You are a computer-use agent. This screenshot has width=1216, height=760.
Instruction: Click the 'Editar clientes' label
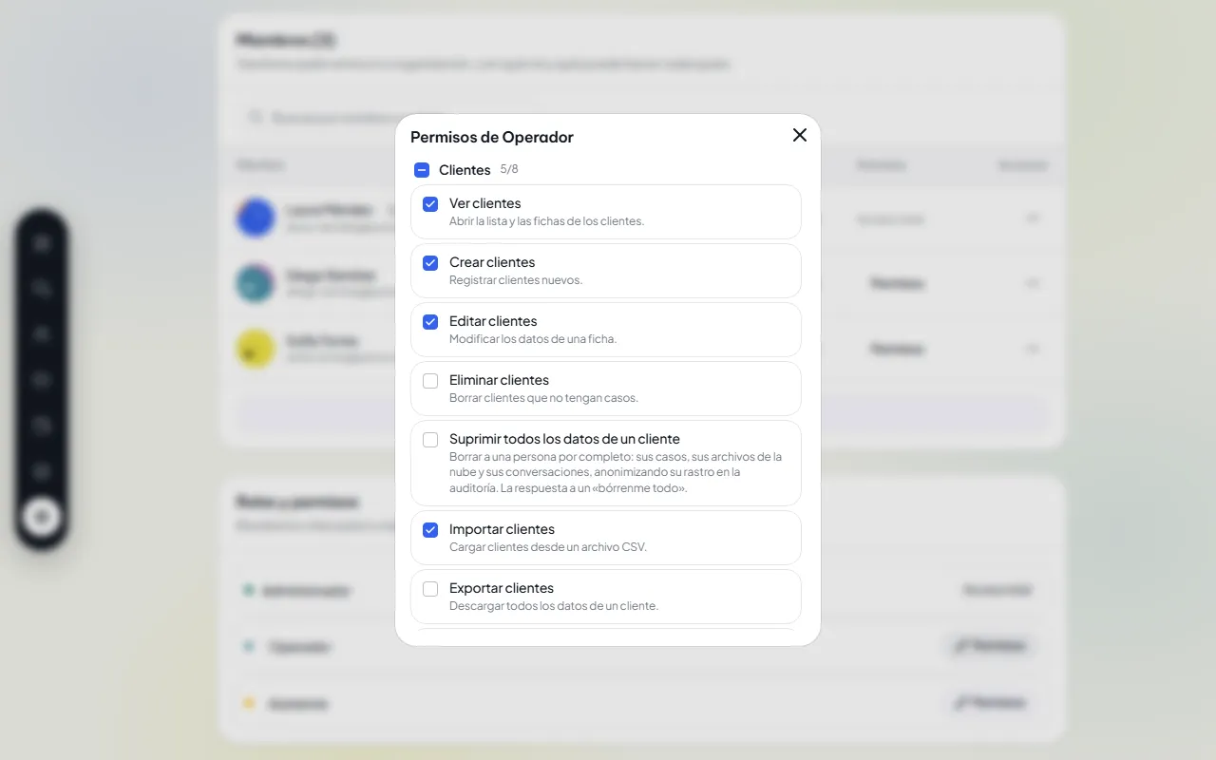coord(493,321)
